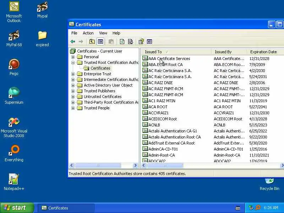Select AdminCA-CD-T01 certificate icon
Screen dimensions: 284x213
(145, 149)
